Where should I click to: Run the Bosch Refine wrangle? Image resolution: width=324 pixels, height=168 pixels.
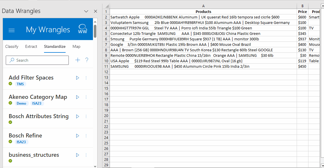pyautogui.click(x=77, y=136)
